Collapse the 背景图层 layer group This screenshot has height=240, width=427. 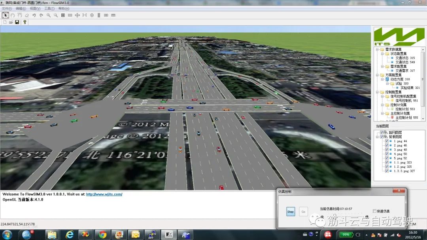pyautogui.click(x=377, y=137)
